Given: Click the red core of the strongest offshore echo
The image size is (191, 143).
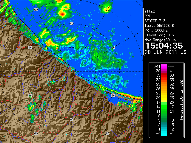Looking at the screenshot, I should coord(62,14).
